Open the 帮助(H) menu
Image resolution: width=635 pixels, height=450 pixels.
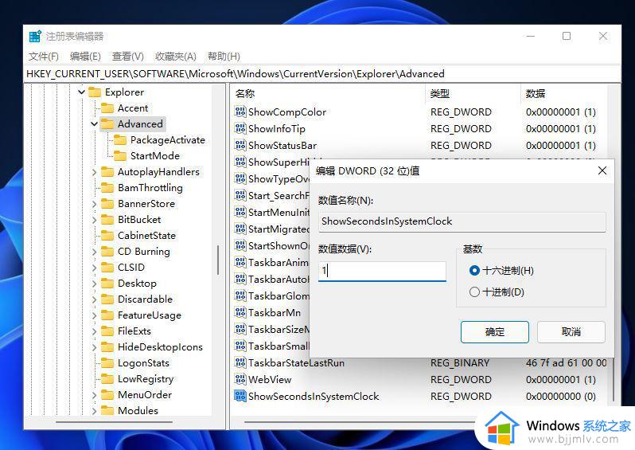[x=224, y=57]
